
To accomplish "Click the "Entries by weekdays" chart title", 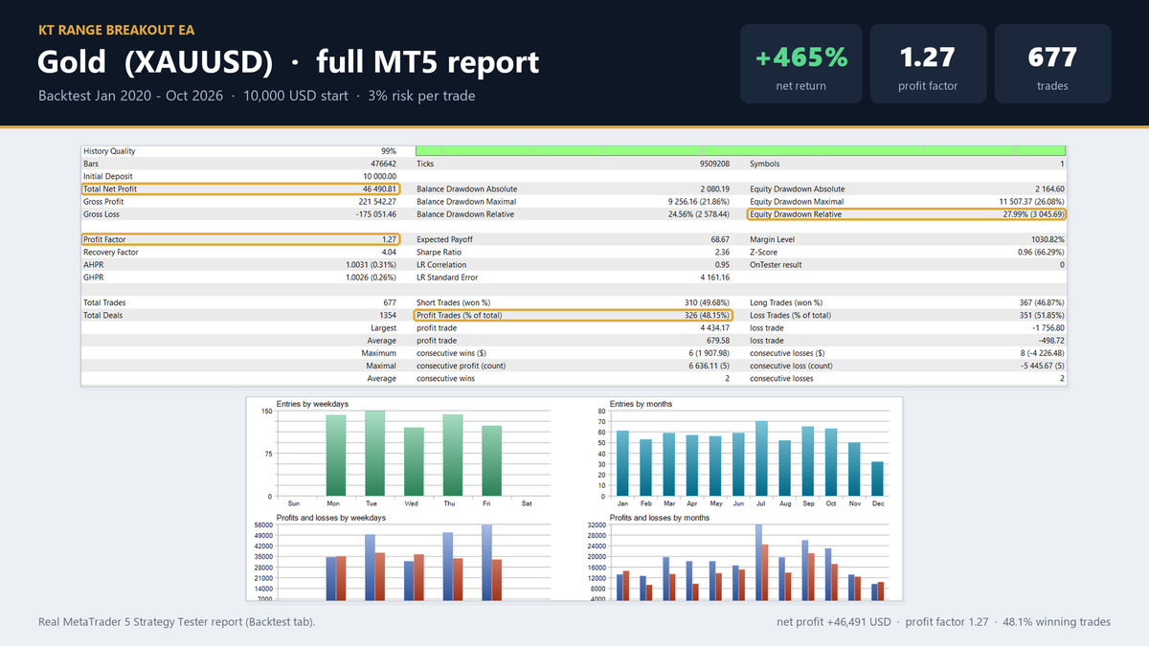I will (312, 404).
